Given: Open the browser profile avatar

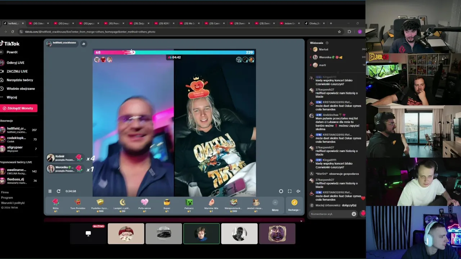Looking at the screenshot, I should coord(359,32).
